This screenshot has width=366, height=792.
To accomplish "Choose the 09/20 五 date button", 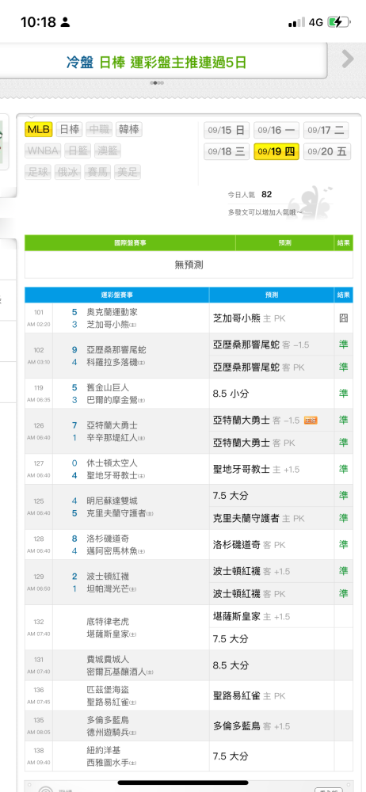I will pos(327,151).
